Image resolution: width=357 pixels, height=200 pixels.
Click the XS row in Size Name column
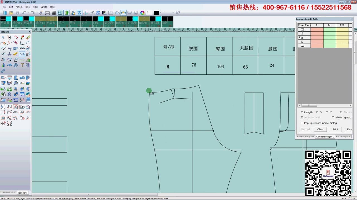point(304,29)
